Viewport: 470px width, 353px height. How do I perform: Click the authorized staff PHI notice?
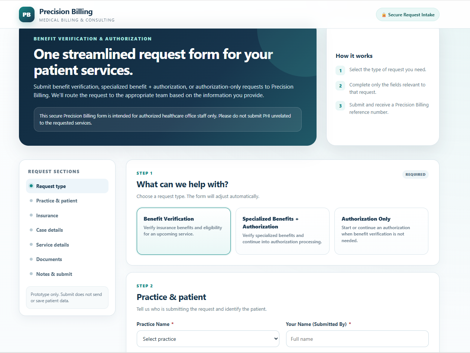(168, 119)
